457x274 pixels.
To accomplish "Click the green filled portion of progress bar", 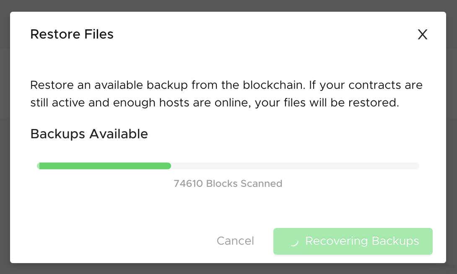I will pyautogui.click(x=104, y=166).
